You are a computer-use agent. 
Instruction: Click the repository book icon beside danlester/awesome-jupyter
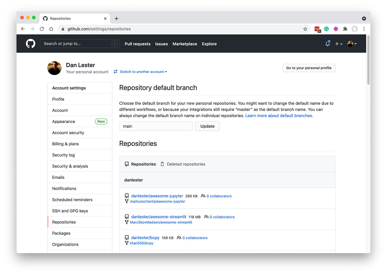[x=127, y=196]
